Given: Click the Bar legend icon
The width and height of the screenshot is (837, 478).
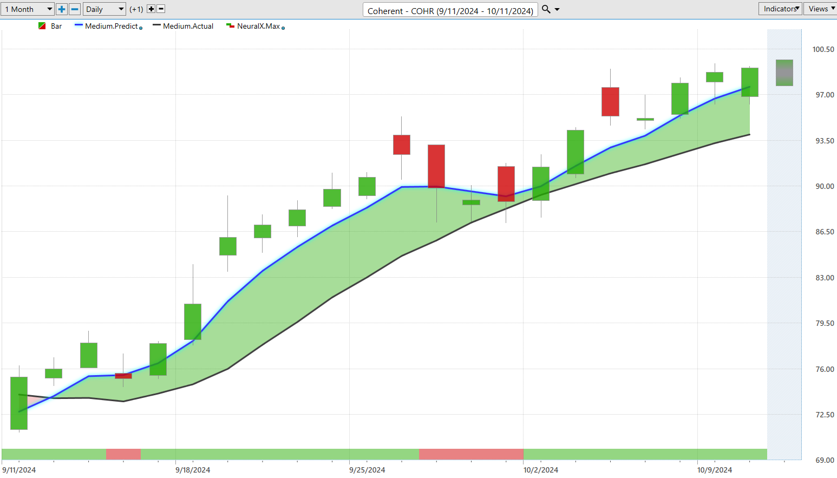Looking at the screenshot, I should coord(42,26).
